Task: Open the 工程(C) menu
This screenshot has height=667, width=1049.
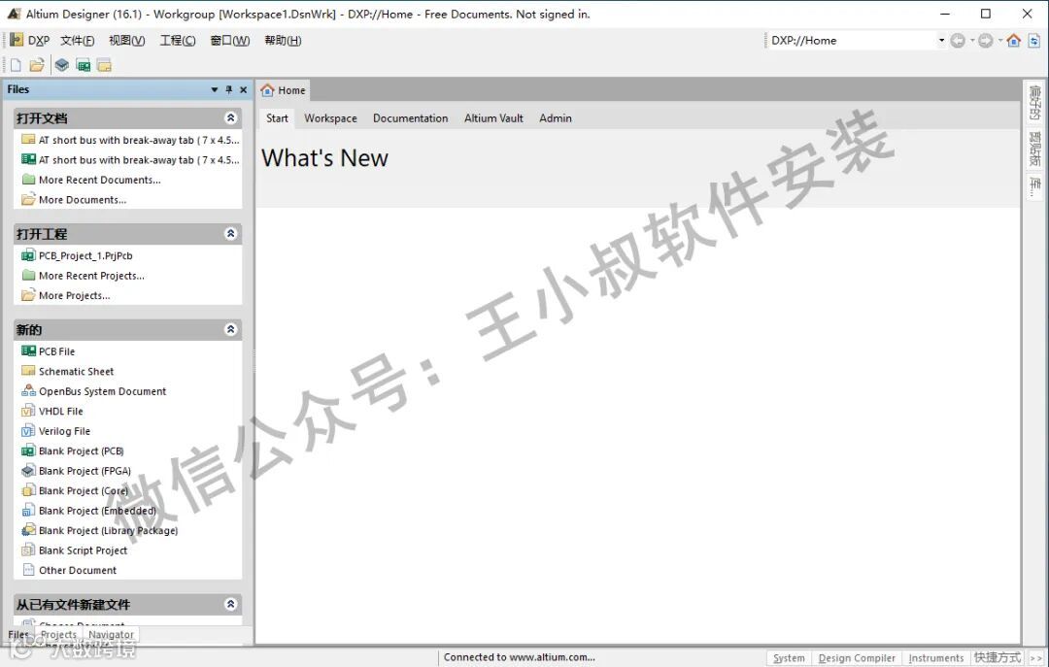Action: click(178, 41)
